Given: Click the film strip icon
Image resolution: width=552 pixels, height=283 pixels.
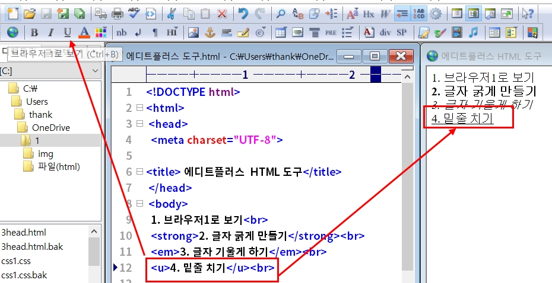Looking at the screenshot, I should (x=456, y=33).
